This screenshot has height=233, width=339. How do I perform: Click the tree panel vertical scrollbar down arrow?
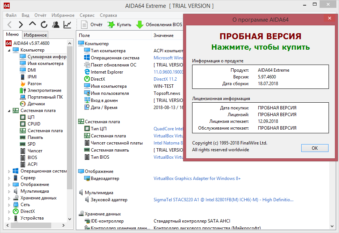(70, 219)
